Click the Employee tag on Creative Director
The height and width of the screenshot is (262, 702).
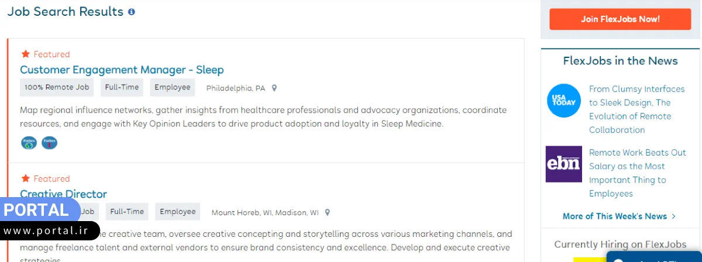[178, 212]
